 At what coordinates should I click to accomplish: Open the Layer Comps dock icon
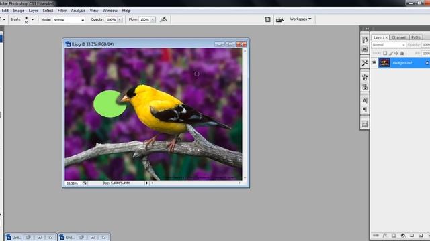pos(365,124)
